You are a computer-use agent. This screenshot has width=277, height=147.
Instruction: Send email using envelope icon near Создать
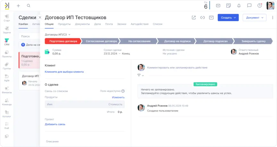click(211, 18)
